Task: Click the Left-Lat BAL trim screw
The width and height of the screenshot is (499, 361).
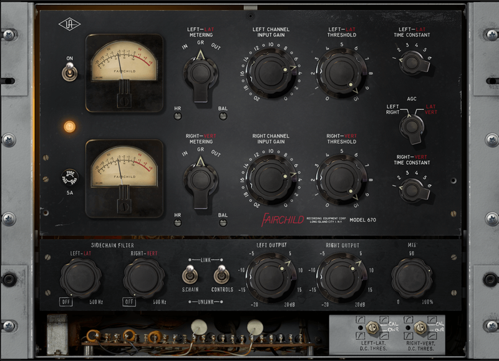Action: pos(223,116)
